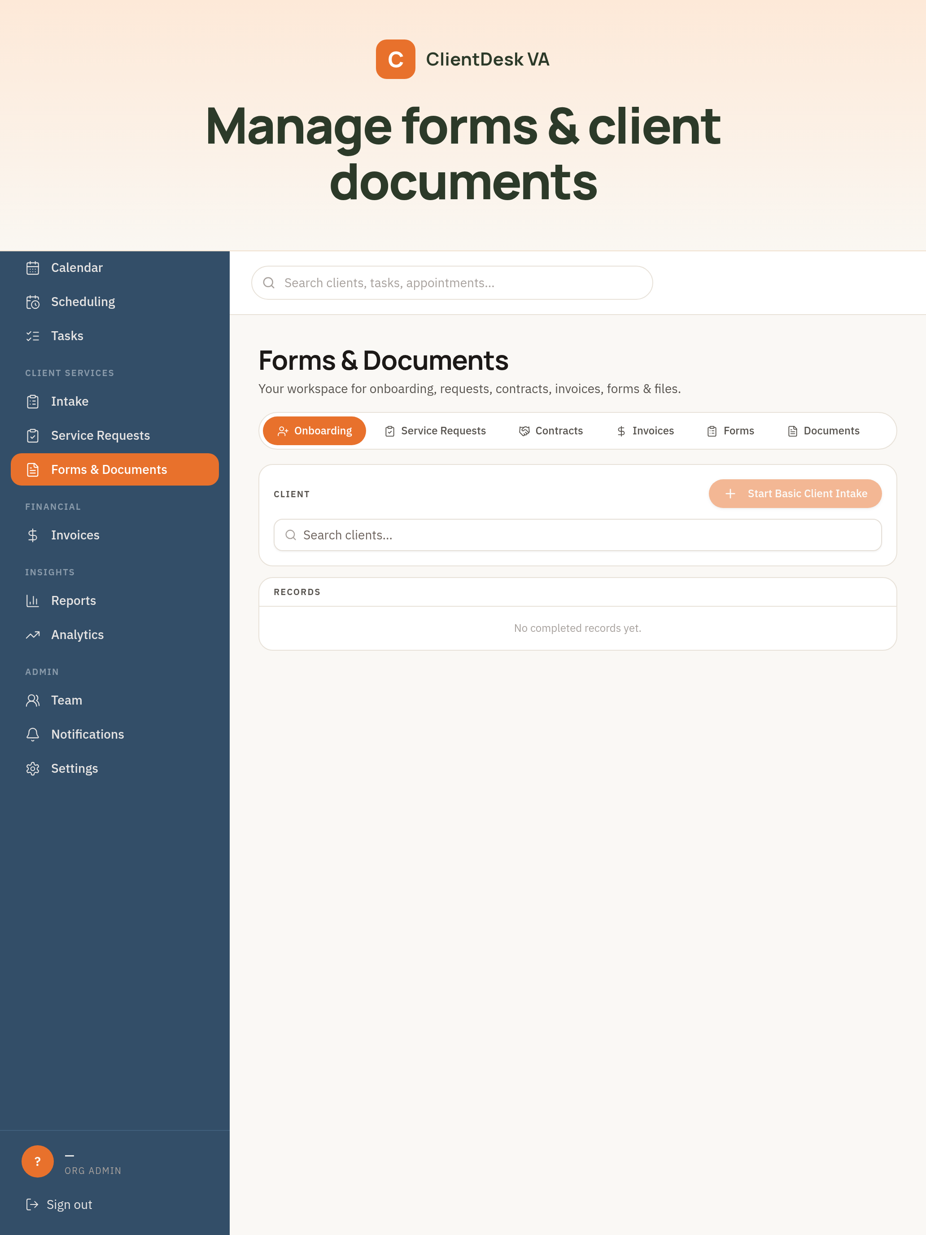Click the clipboard icon on Forms tab
Viewport: 926px width, 1235px height.
(712, 431)
